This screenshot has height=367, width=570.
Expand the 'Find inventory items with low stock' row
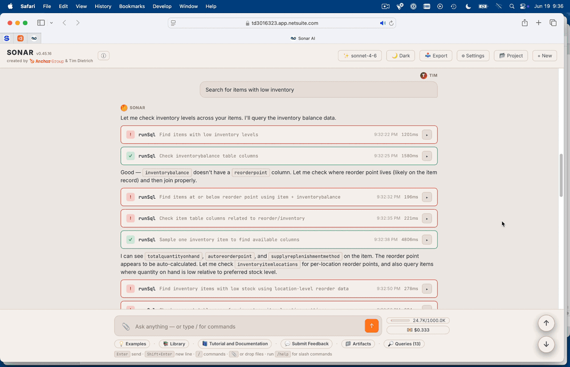tap(427, 289)
